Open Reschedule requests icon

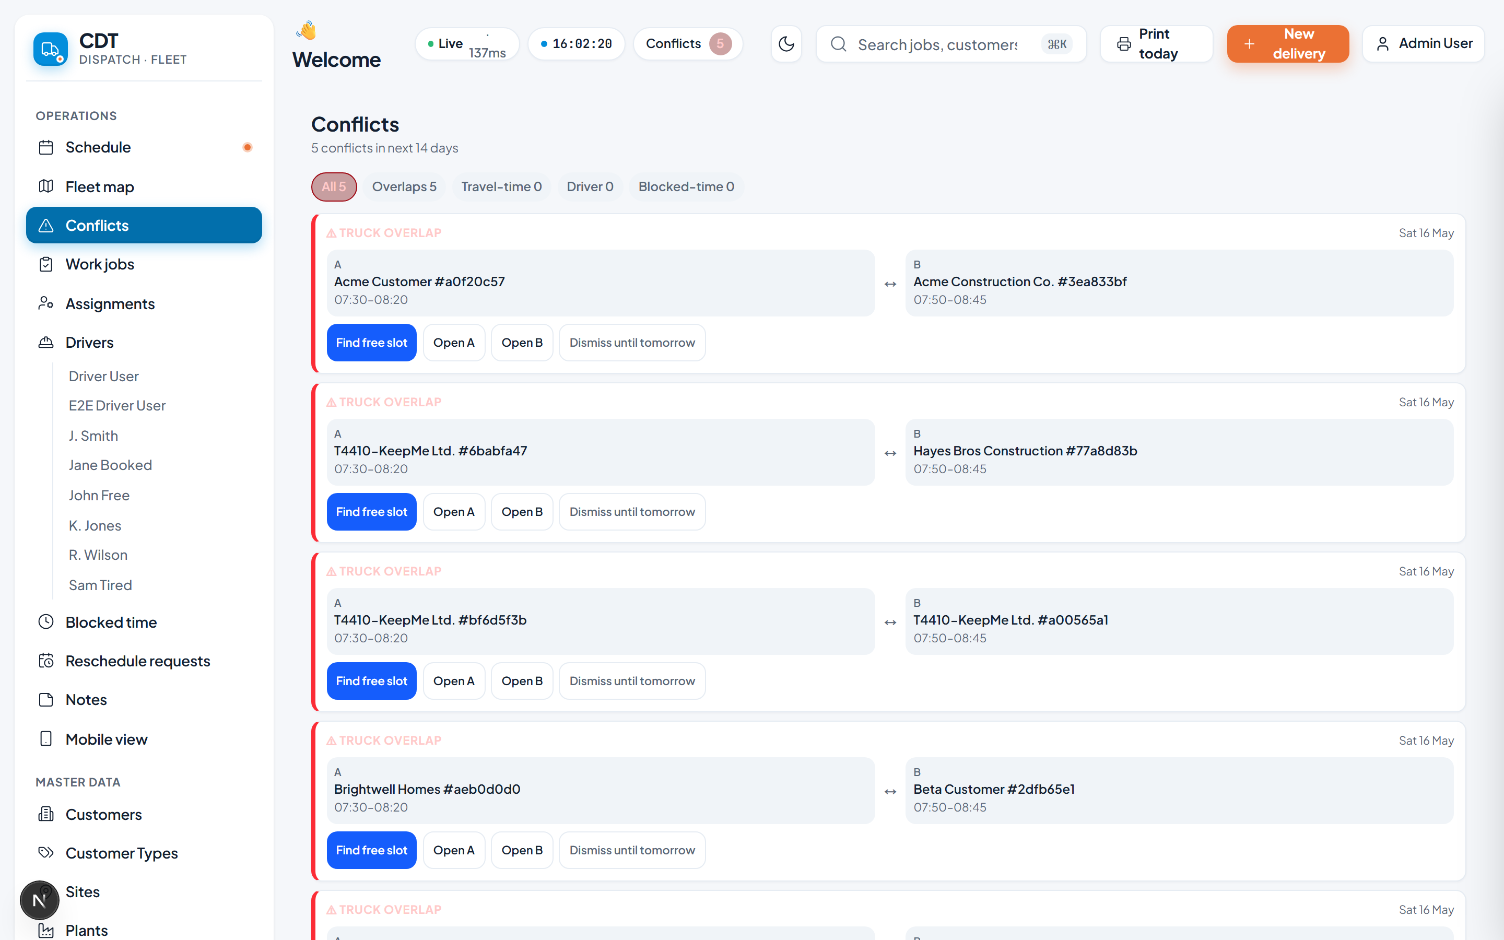click(46, 661)
